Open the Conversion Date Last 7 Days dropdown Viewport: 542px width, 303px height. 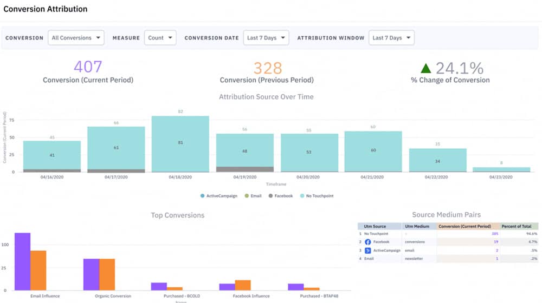[266, 38]
